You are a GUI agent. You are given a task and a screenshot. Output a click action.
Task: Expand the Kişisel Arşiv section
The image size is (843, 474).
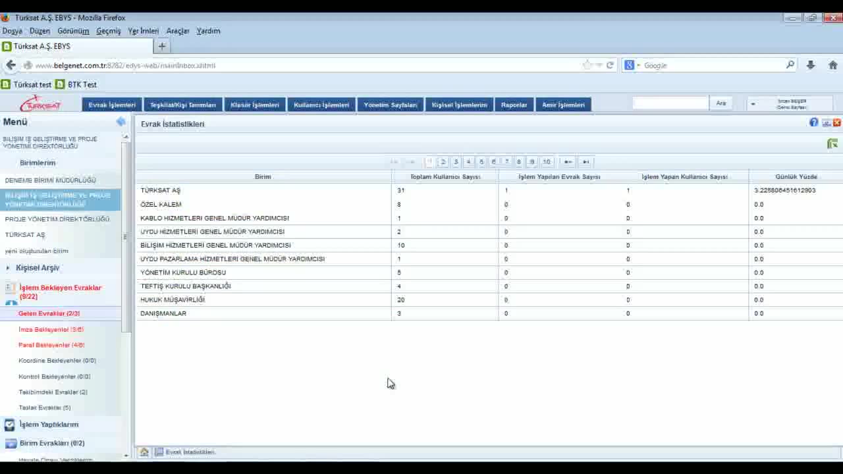[x=38, y=268]
